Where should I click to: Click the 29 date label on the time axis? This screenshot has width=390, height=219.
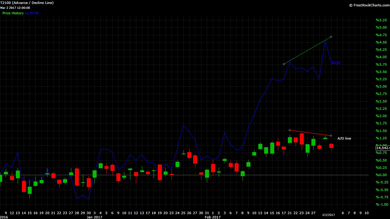pyautogui.click(x=83, y=213)
